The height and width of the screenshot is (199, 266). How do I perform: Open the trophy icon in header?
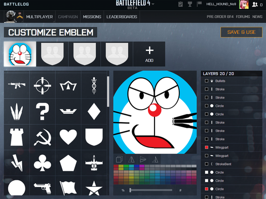click(190, 4)
